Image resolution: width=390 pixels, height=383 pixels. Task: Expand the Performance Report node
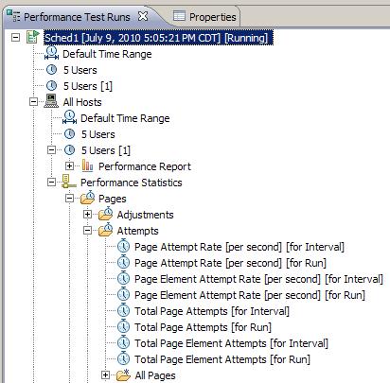69,166
